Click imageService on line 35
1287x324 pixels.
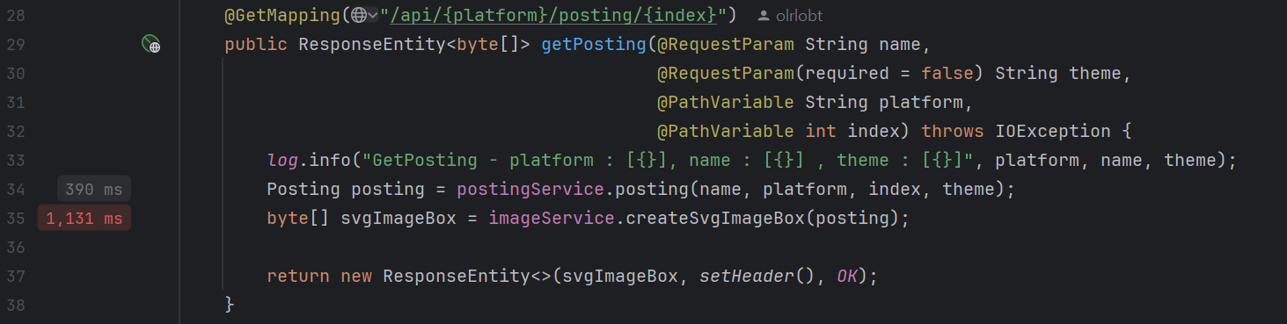[x=552, y=218]
